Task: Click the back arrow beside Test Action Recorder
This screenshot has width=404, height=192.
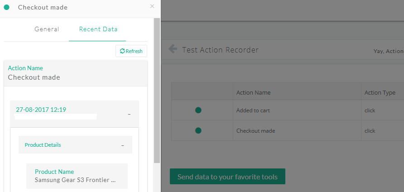Action: [173, 49]
